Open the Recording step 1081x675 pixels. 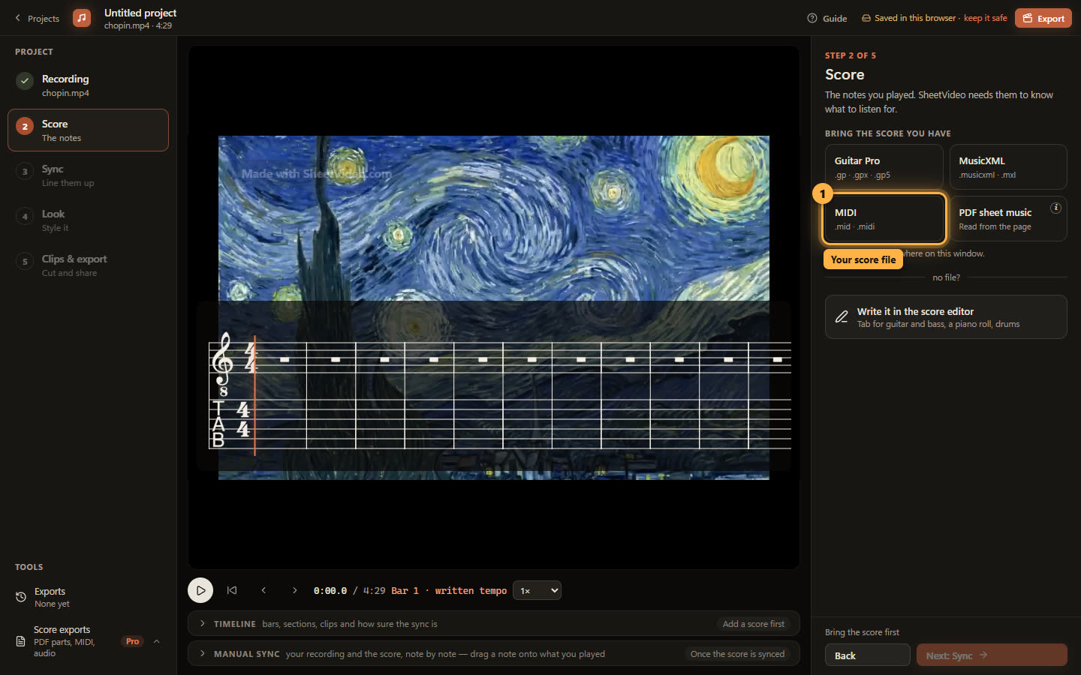[88, 85]
